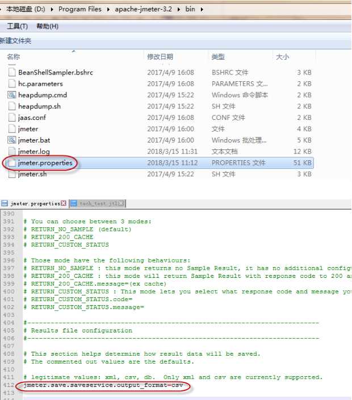The height and width of the screenshot is (400, 352).
Task: Click the '# RETURN_NO_SAMPLE (default)' comment line
Action: tap(78, 230)
